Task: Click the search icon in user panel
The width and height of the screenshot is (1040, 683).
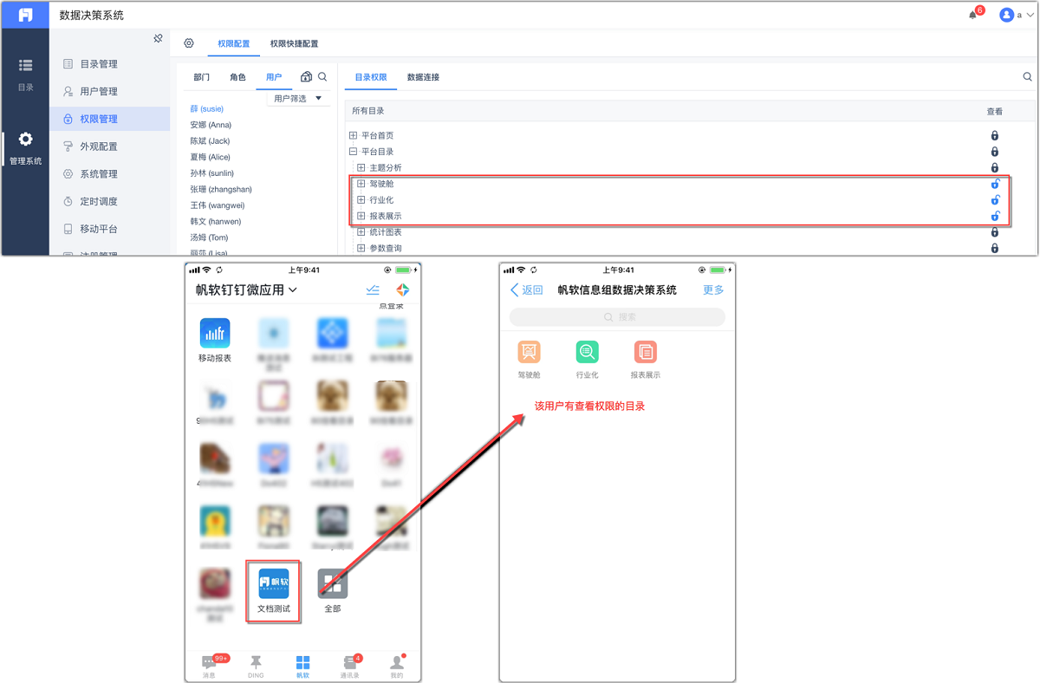Action: 322,77
